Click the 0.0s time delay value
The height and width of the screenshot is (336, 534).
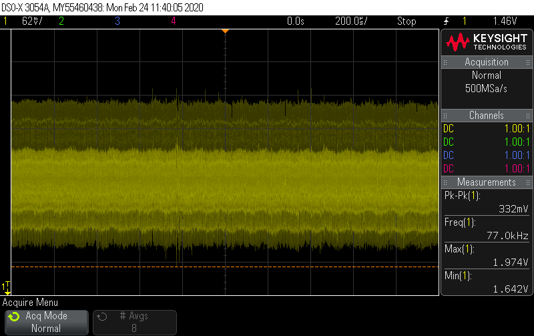pos(295,21)
